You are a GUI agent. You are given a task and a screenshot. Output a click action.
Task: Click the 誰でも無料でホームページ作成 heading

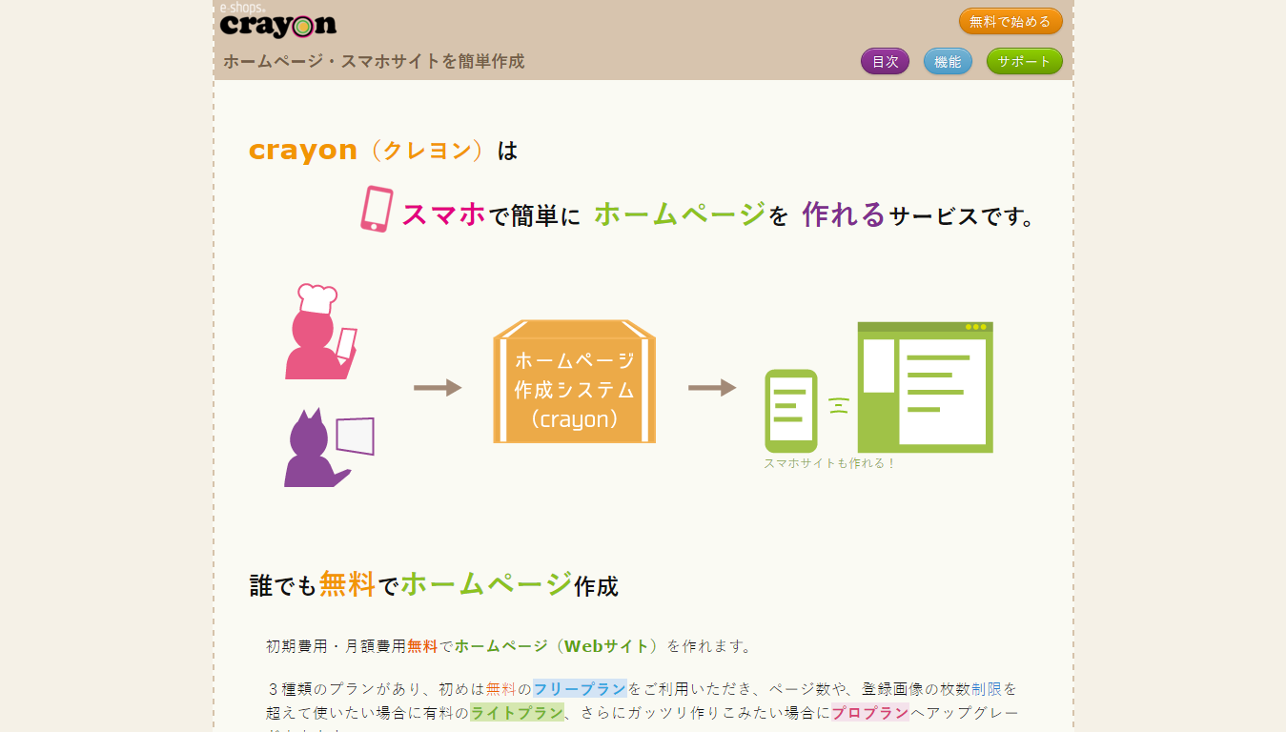[x=434, y=584]
